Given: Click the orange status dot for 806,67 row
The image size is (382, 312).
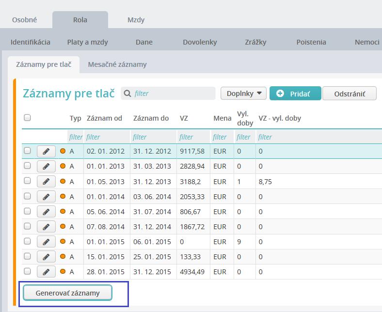Looking at the screenshot, I should pyautogui.click(x=63, y=211).
